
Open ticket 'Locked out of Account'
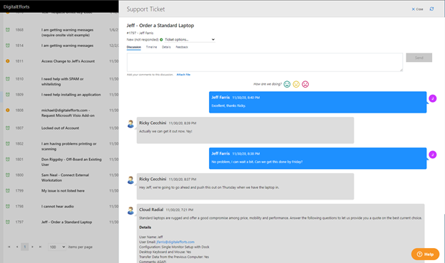(60, 128)
